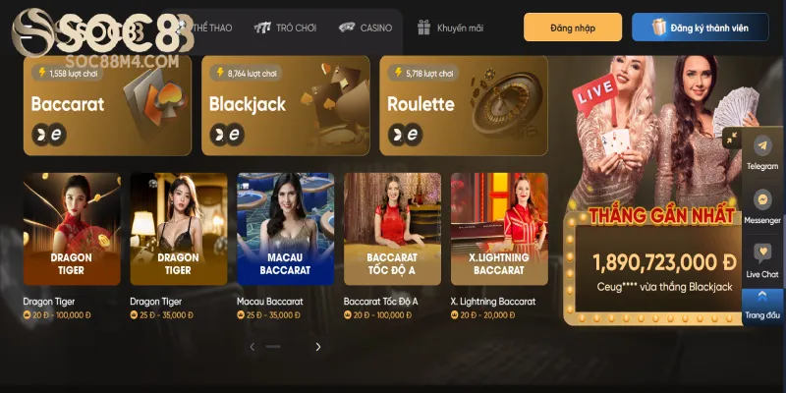
Task: Open the Roulette category card
Action: (x=464, y=106)
